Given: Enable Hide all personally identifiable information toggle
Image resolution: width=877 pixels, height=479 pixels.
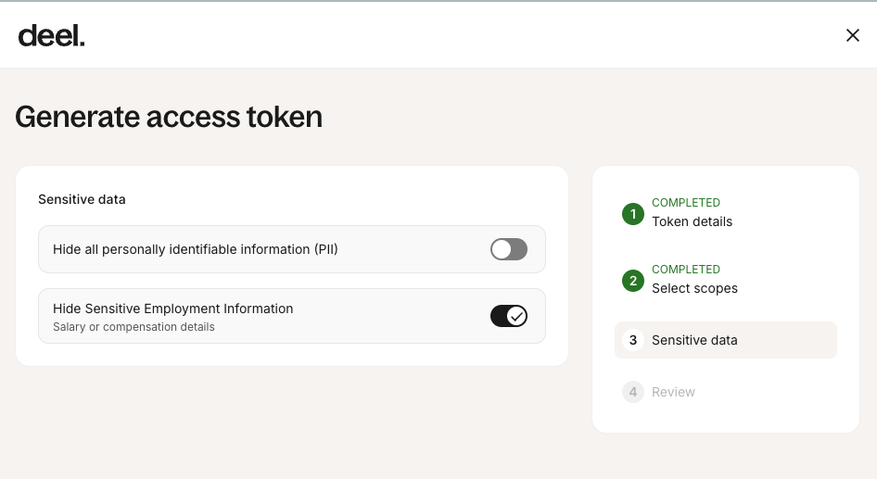Looking at the screenshot, I should tap(508, 249).
